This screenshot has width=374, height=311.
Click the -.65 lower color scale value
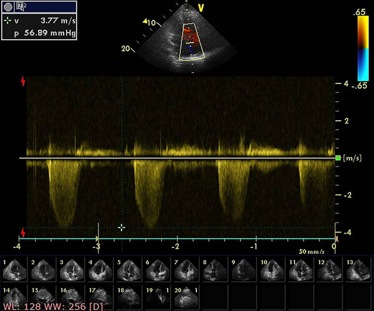click(x=360, y=85)
